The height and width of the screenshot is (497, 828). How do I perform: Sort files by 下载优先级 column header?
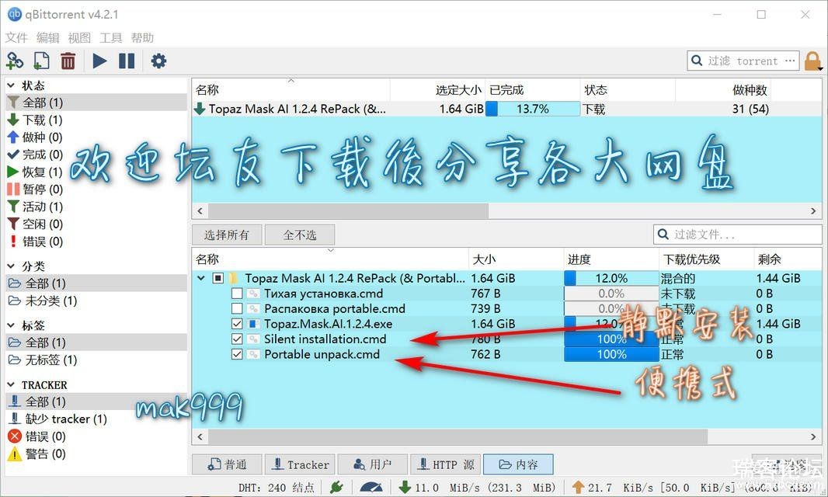point(706,259)
